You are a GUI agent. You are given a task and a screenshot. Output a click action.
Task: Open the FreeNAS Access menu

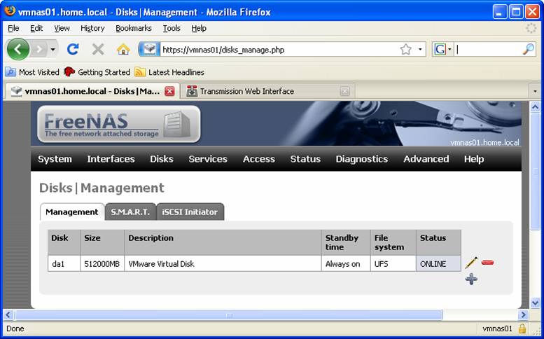click(259, 159)
